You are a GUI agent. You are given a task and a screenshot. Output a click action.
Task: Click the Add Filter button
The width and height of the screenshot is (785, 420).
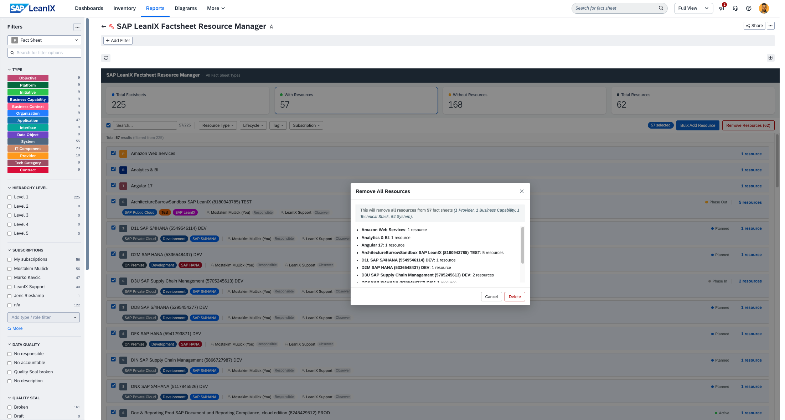(x=119, y=41)
